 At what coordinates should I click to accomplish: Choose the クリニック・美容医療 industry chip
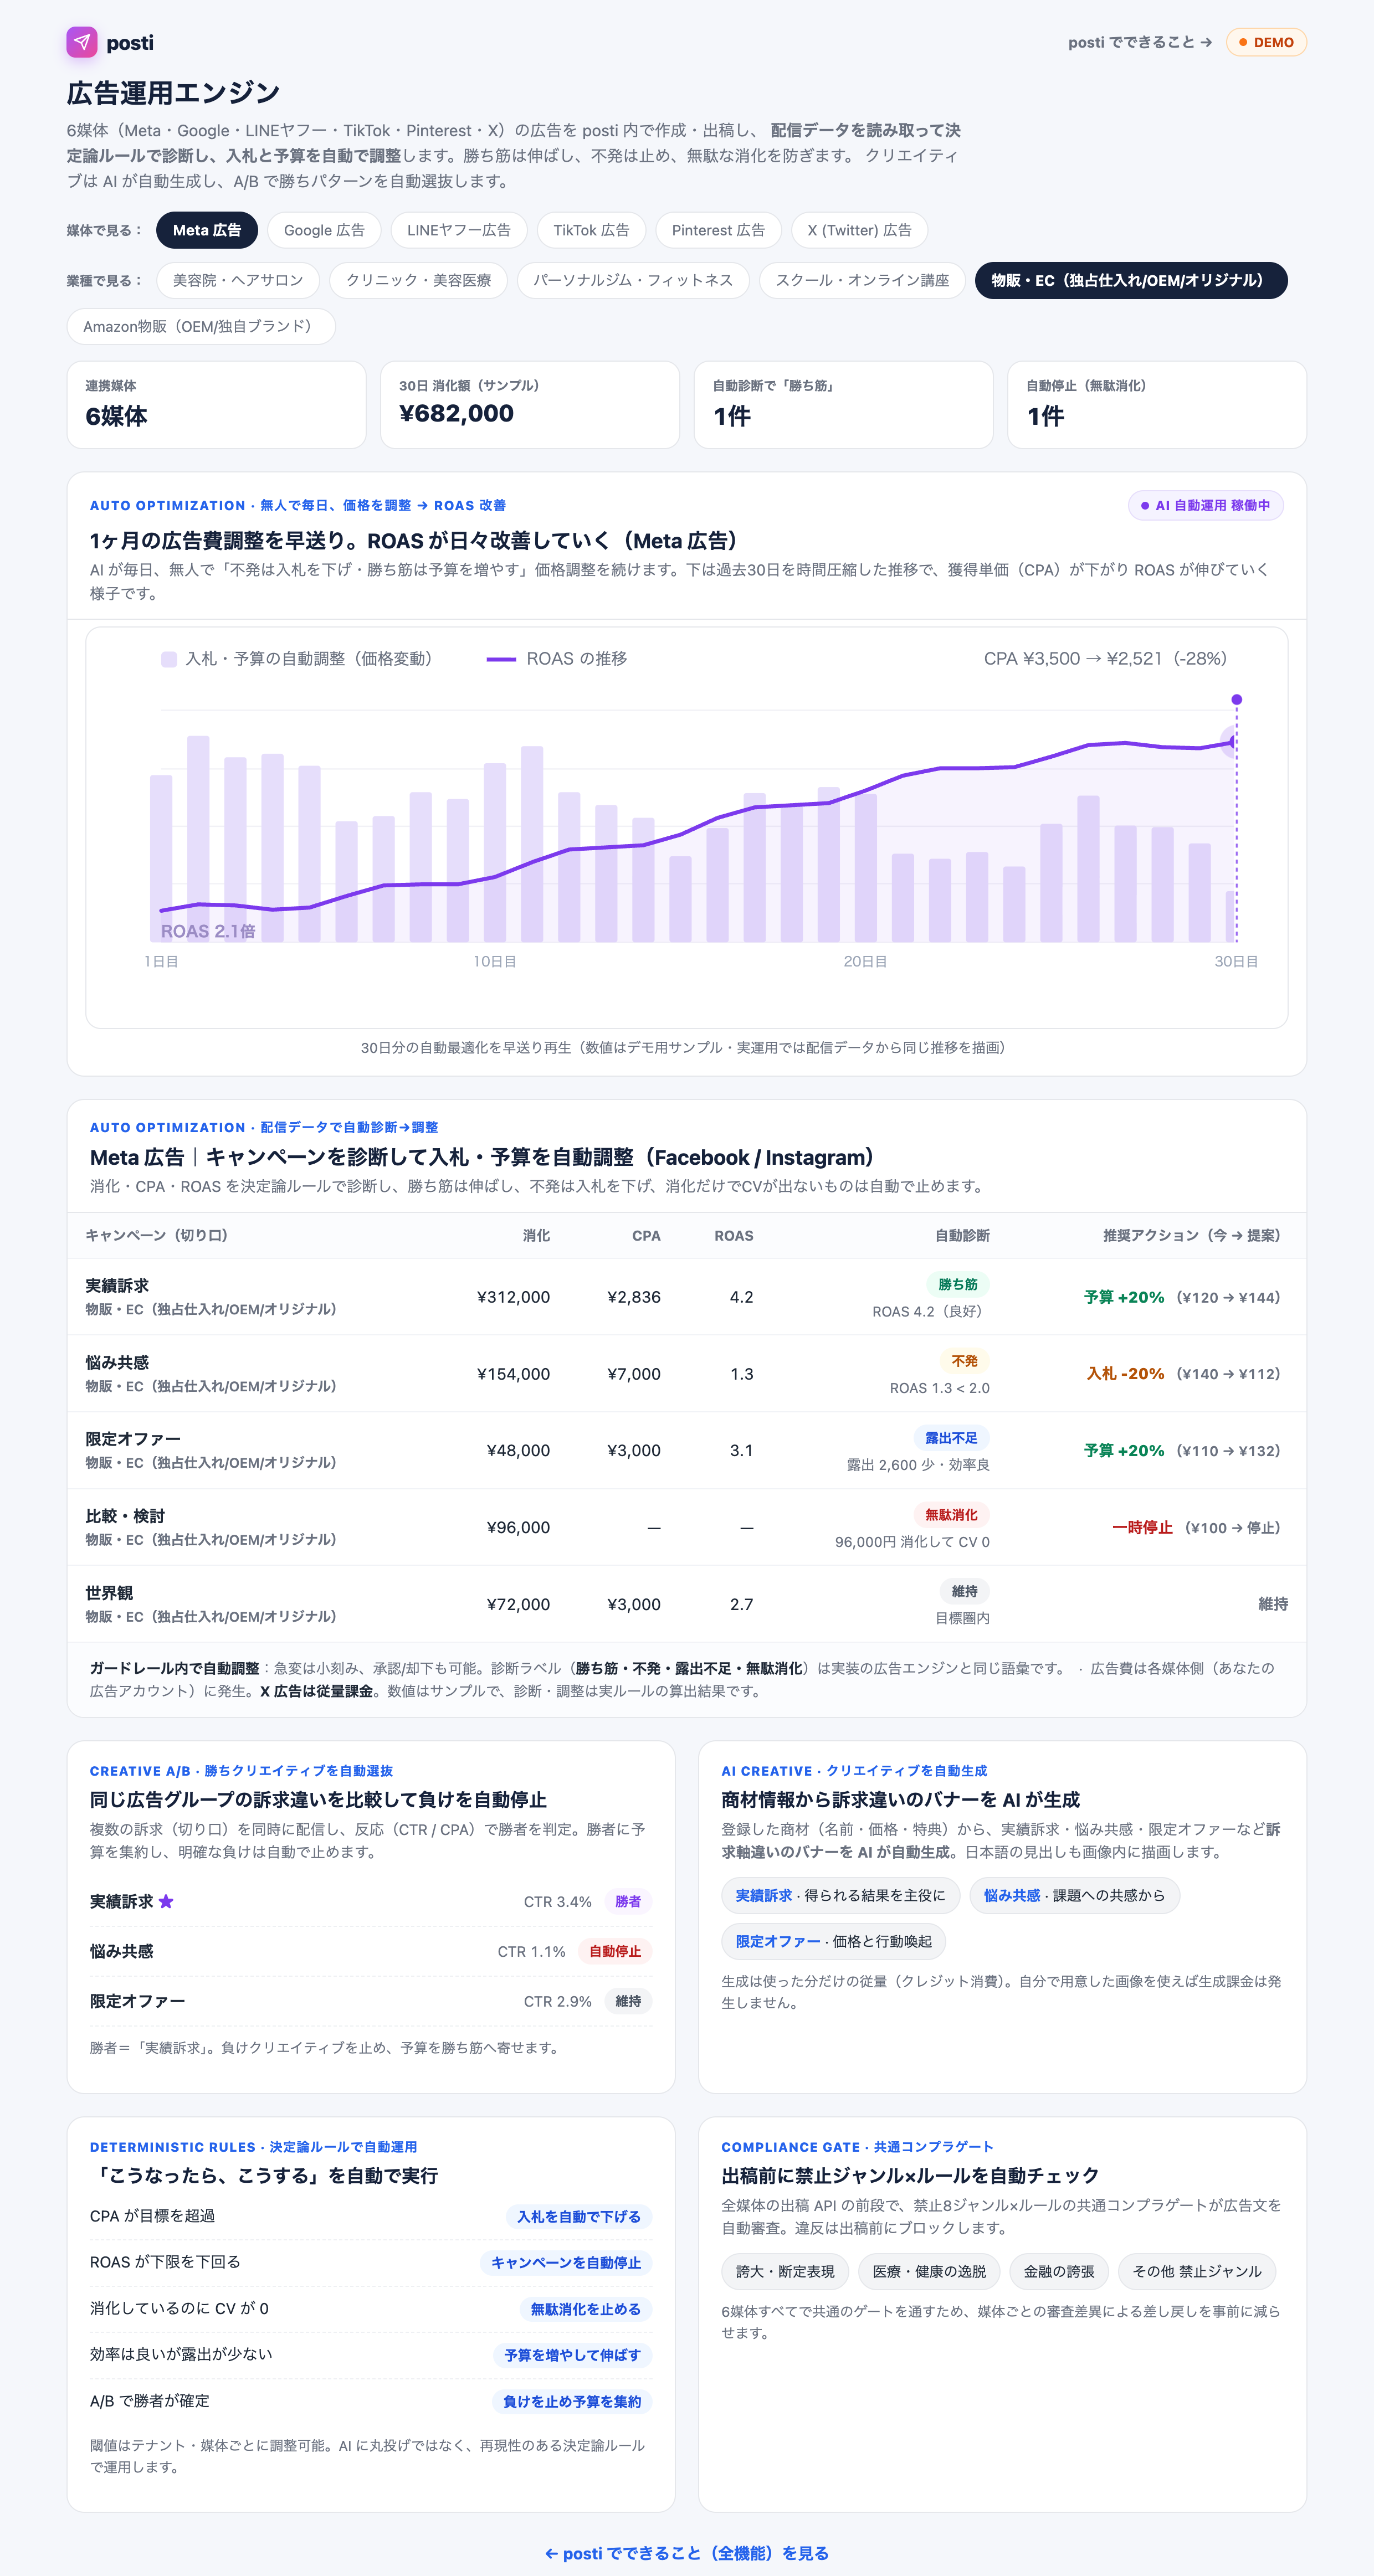pos(418,280)
